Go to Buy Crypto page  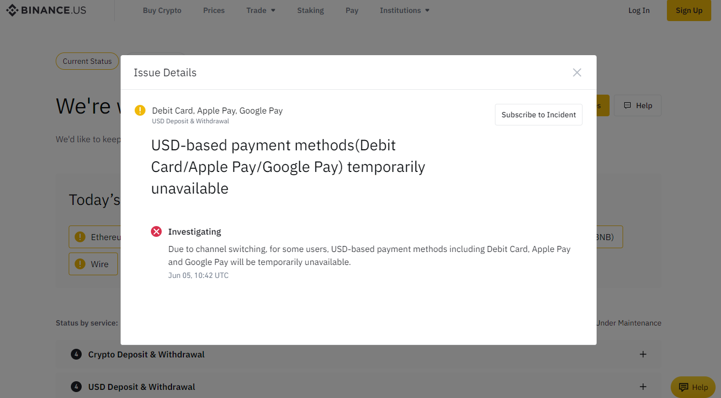point(162,10)
